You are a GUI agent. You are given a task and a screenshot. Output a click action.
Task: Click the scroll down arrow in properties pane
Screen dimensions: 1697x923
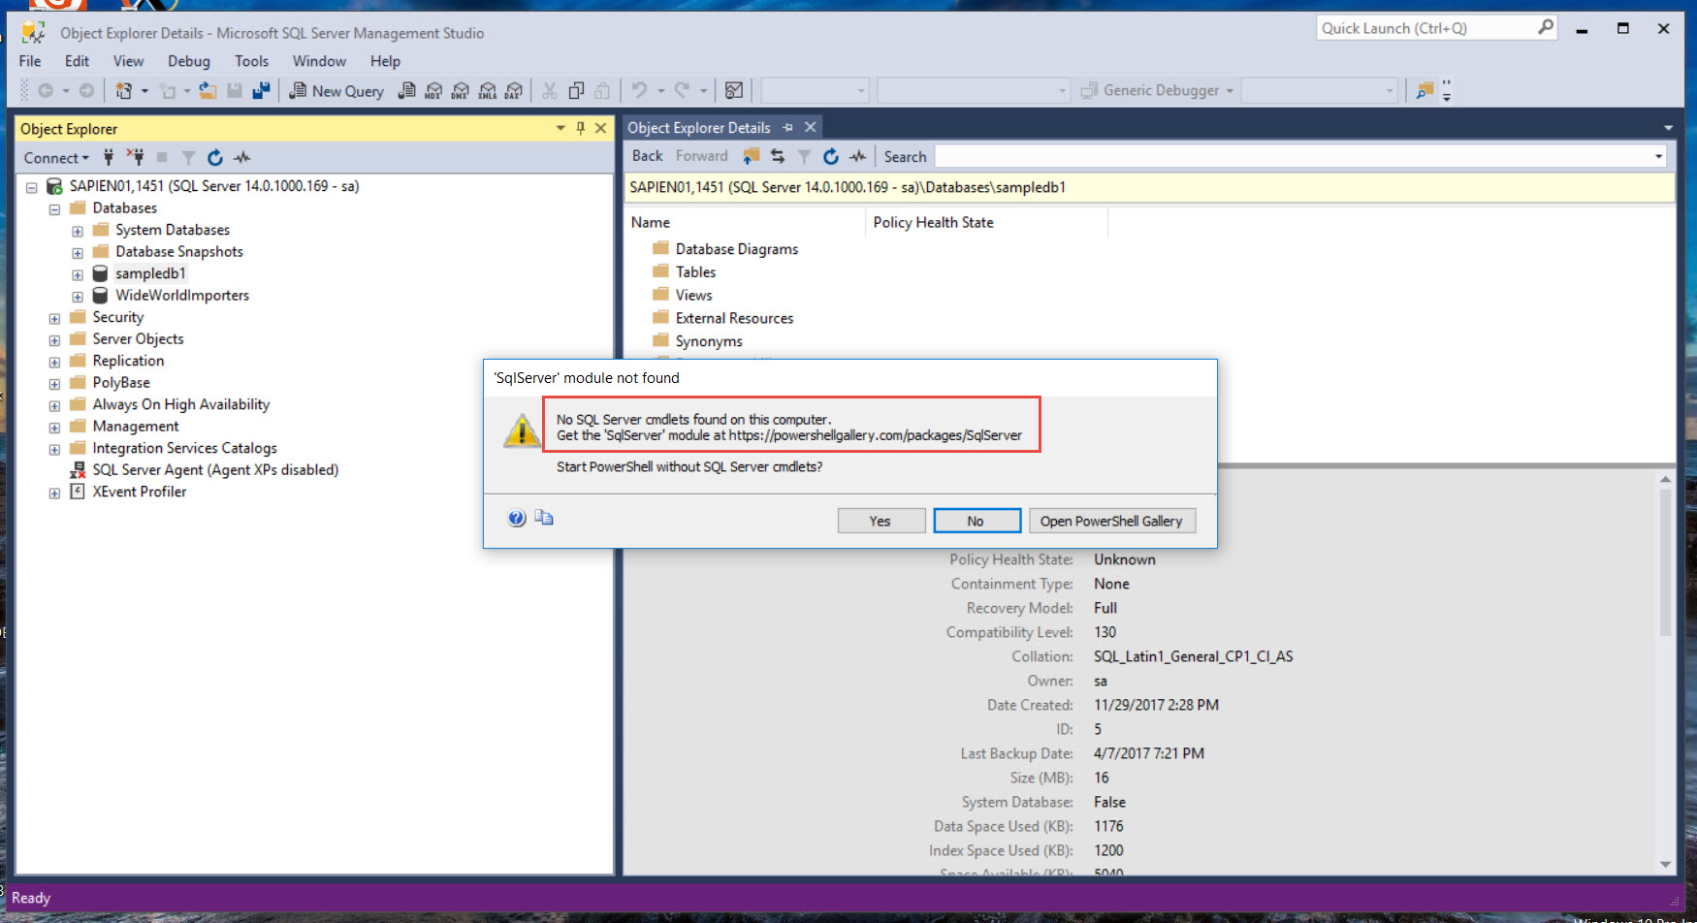[x=1665, y=864]
